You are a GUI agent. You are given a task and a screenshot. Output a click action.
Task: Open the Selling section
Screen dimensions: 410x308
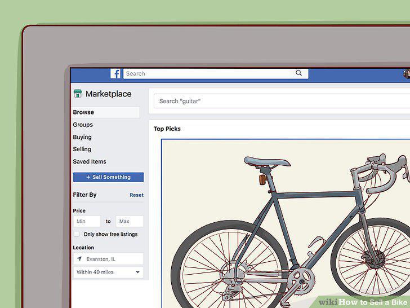pos(82,149)
